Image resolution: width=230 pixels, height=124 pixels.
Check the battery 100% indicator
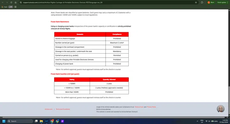[214, 121]
